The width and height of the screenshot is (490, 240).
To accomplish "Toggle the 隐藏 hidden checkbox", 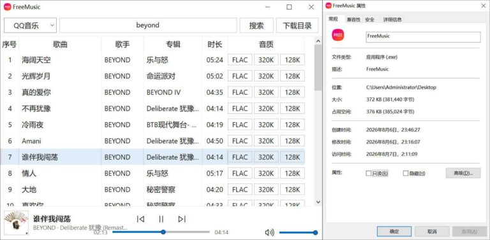I will point(406,173).
